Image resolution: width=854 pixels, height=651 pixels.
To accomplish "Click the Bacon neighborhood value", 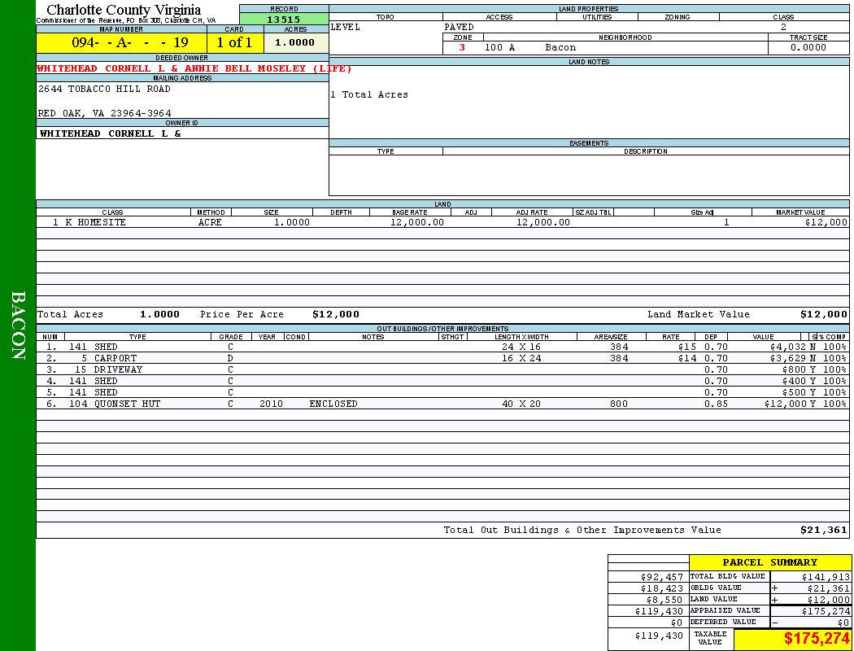I will point(560,48).
